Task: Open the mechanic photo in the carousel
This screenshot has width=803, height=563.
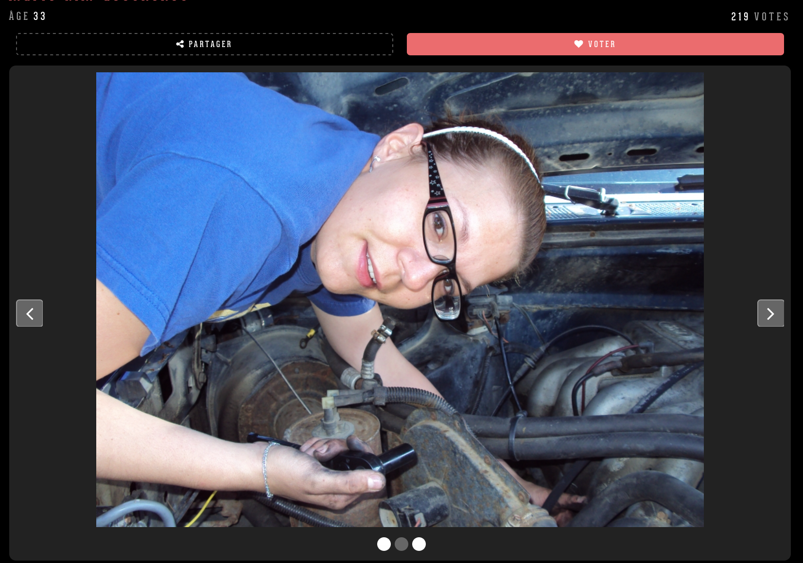Action: coord(400,299)
